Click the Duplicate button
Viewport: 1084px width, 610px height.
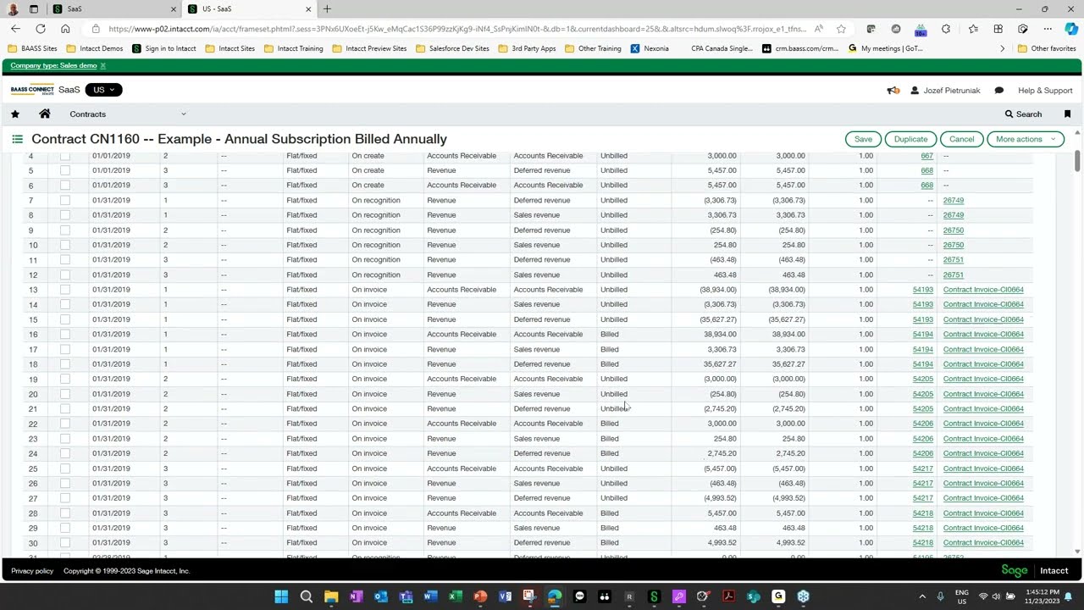pyautogui.click(x=910, y=139)
